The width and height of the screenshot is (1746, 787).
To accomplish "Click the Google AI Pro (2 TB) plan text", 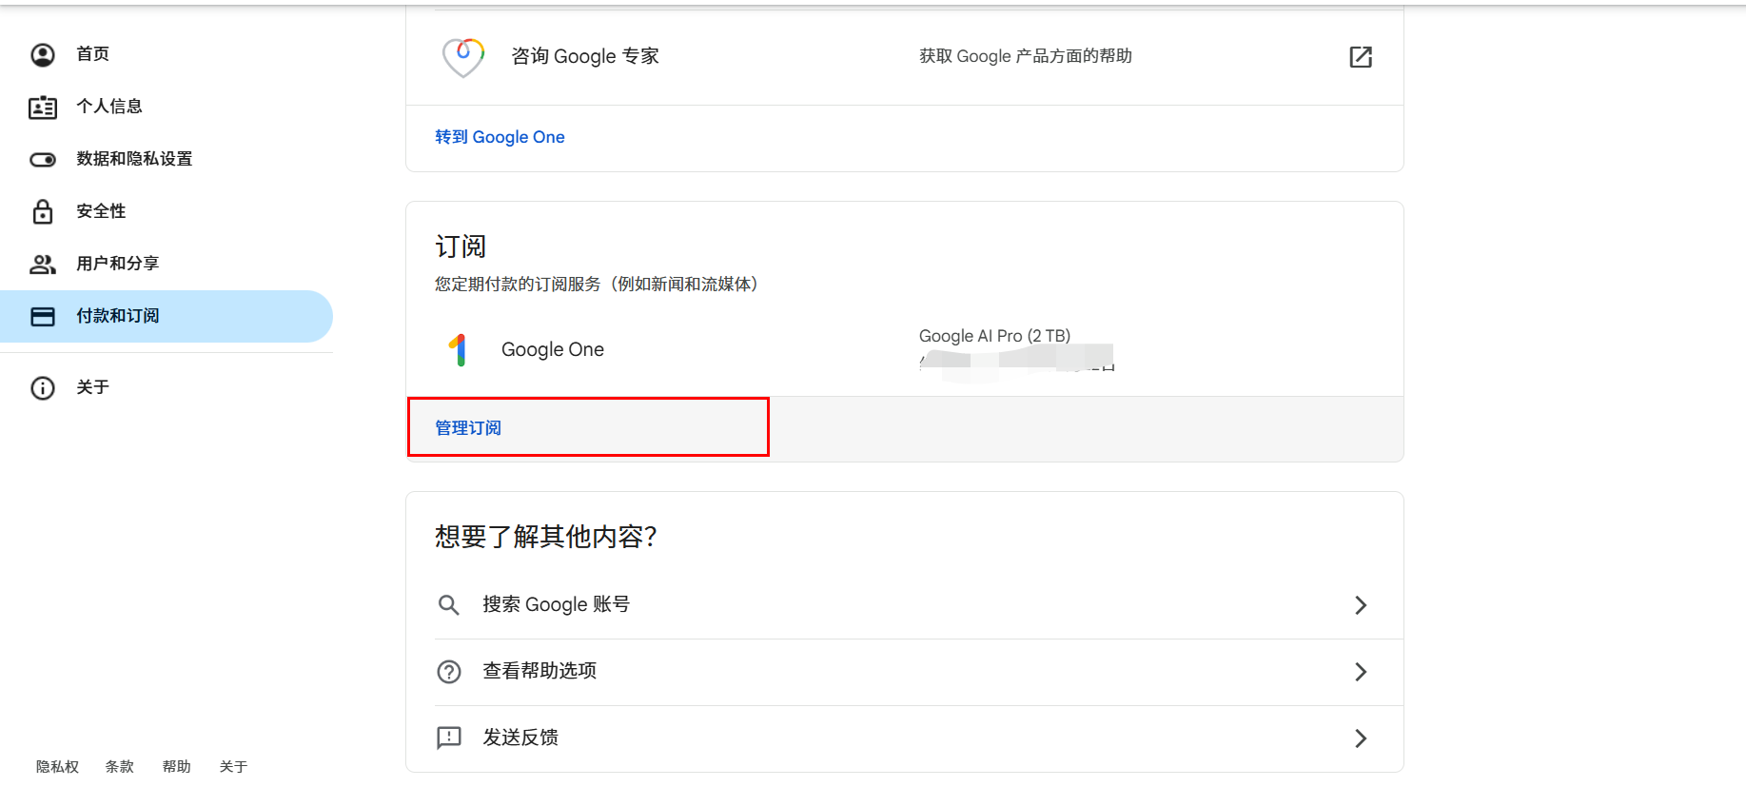I will [994, 336].
